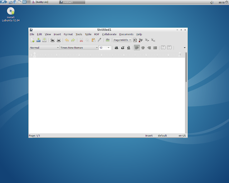Open the File menu
This screenshot has width=229, height=183.
(x=32, y=34)
